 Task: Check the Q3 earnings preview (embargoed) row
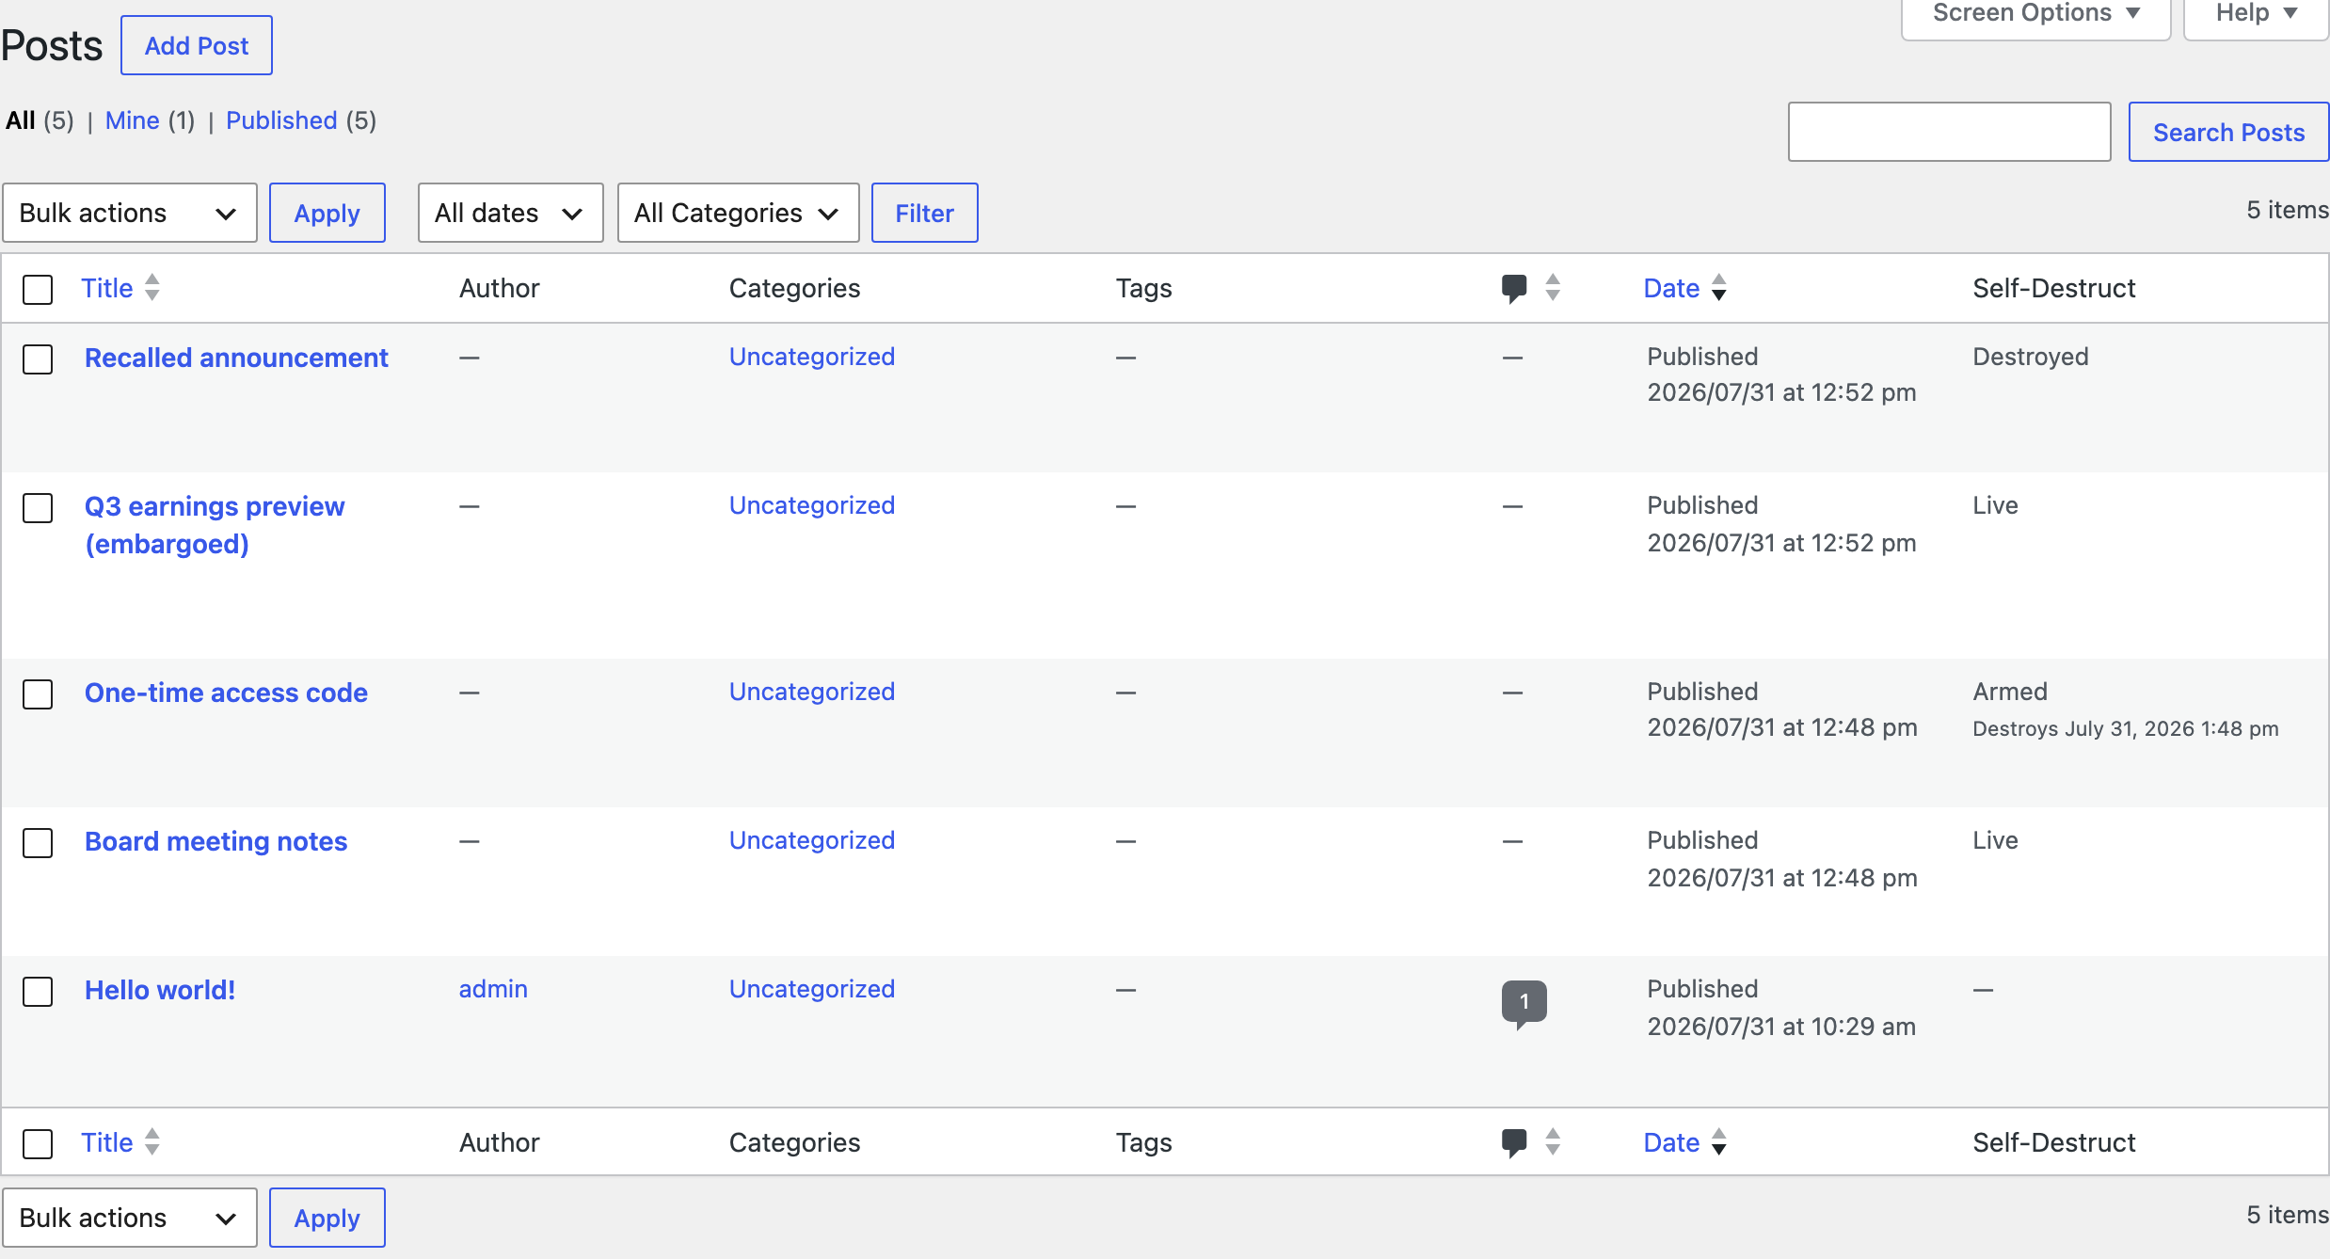coord(38,507)
